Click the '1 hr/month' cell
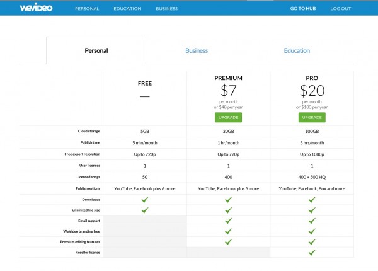This screenshot has height=271, width=378. point(228,142)
